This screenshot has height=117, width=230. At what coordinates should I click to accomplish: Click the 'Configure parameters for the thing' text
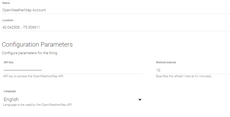30,53
